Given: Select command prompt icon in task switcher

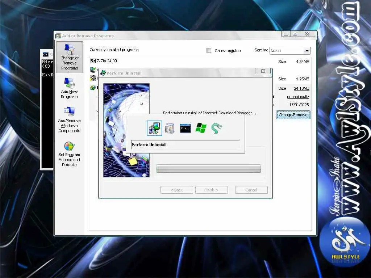Looking at the screenshot, I should point(185,128).
